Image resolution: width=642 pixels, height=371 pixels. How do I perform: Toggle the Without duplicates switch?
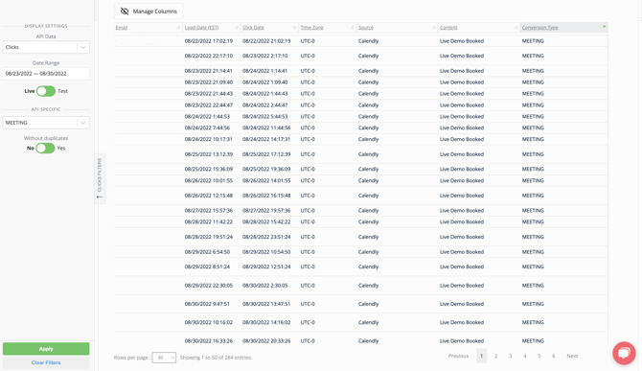(45, 148)
